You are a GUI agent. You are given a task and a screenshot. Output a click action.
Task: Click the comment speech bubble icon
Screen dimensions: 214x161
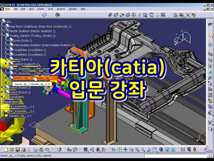coord(75,149)
